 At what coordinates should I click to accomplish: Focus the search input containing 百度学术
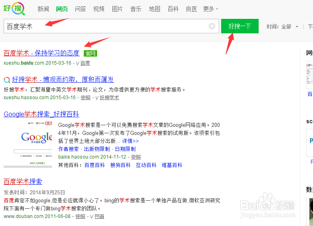click(111, 26)
